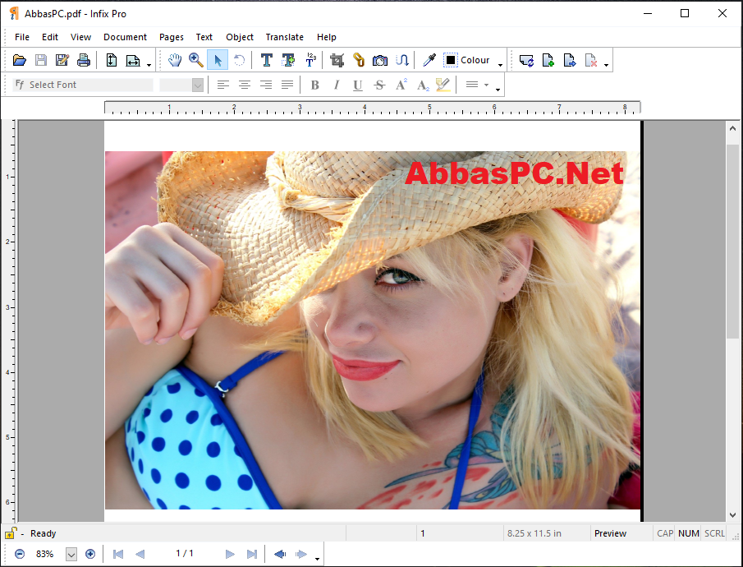Image resolution: width=743 pixels, height=567 pixels.
Task: Click the Fit Page height icon
Action: coord(112,60)
